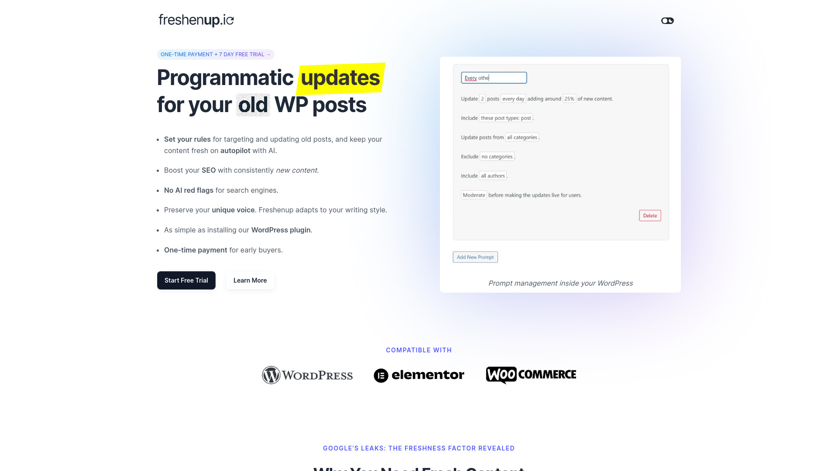
Task: Click the posts per day stepper field
Action: tap(482, 98)
